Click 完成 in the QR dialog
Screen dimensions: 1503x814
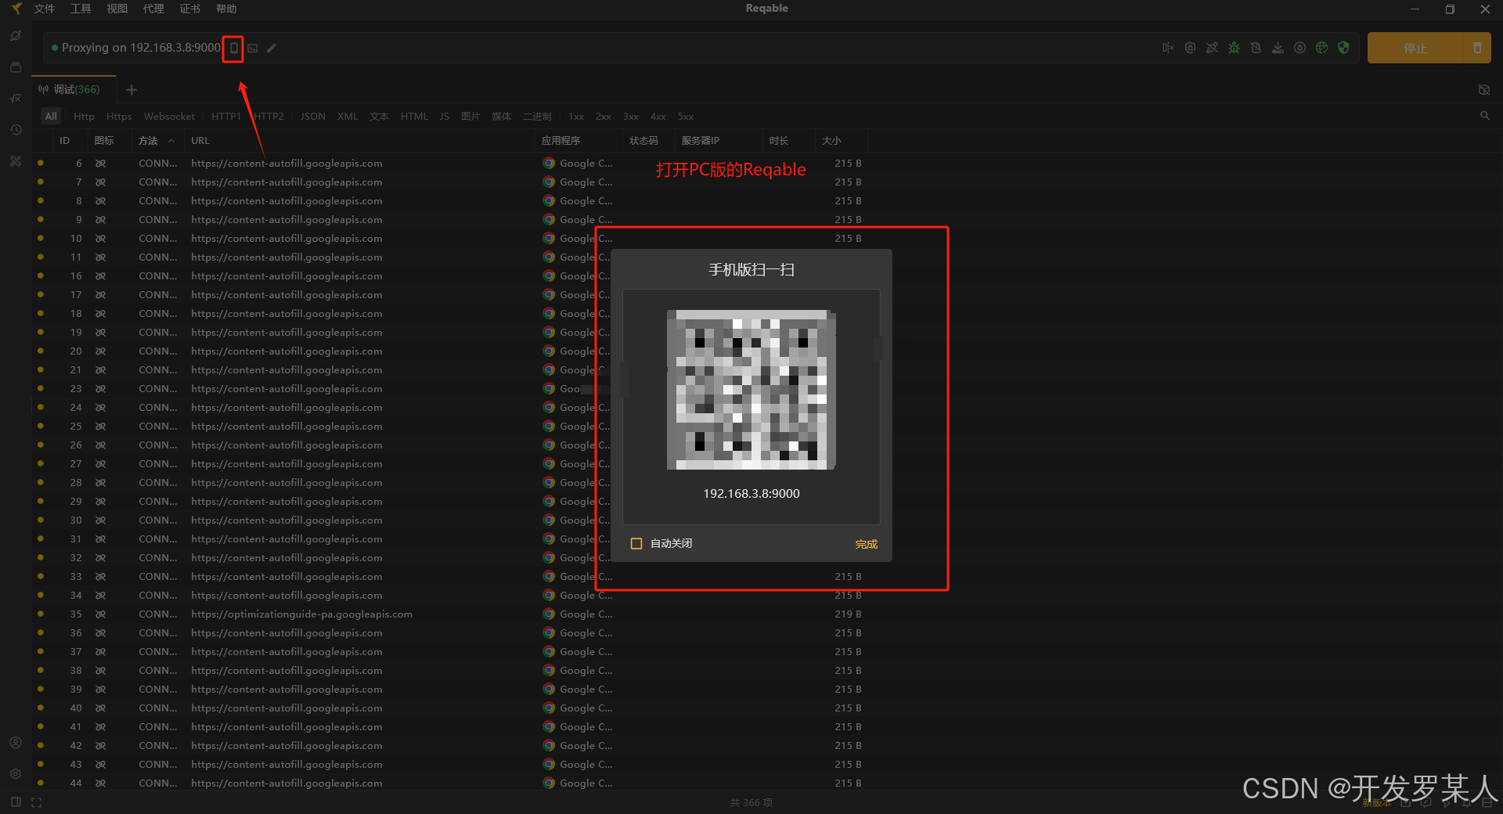pos(867,544)
